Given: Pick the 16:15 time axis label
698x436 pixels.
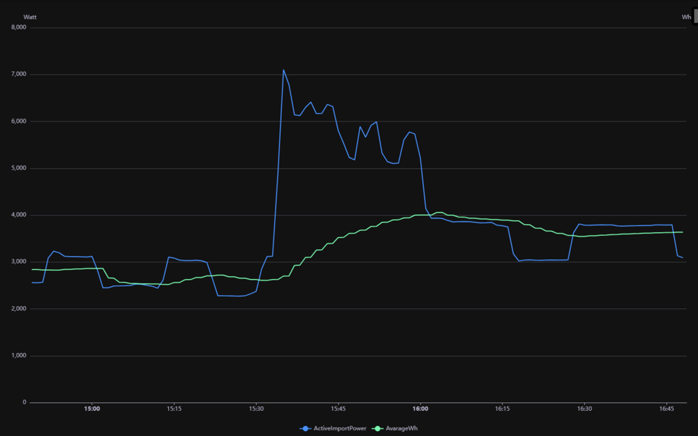Looking at the screenshot, I should click(503, 409).
